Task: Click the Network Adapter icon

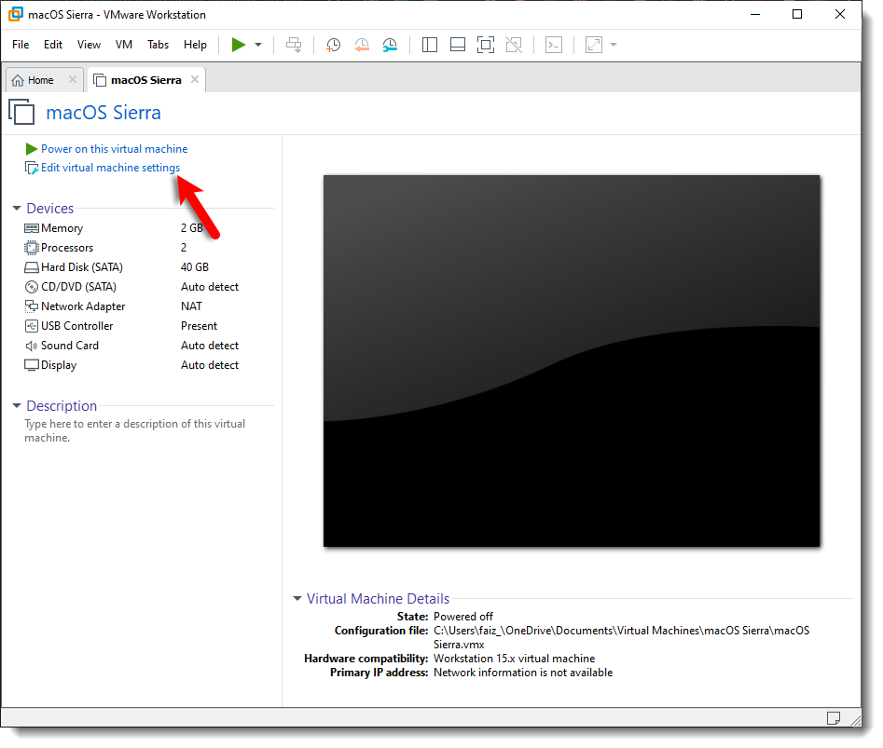Action: point(32,306)
